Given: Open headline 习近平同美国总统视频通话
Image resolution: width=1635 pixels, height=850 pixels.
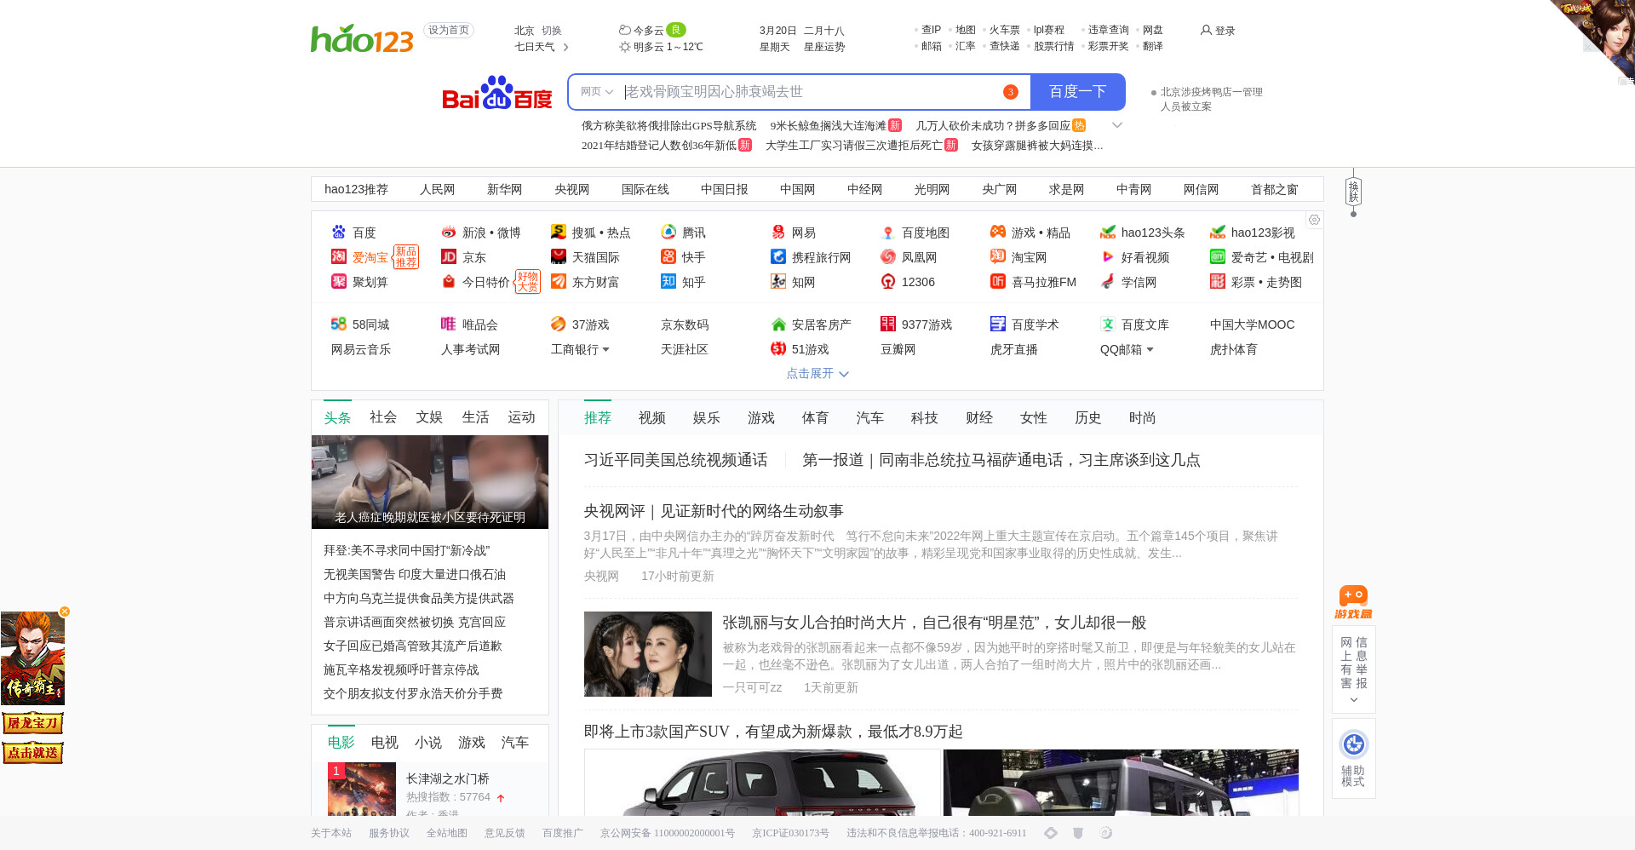Looking at the screenshot, I should (676, 460).
